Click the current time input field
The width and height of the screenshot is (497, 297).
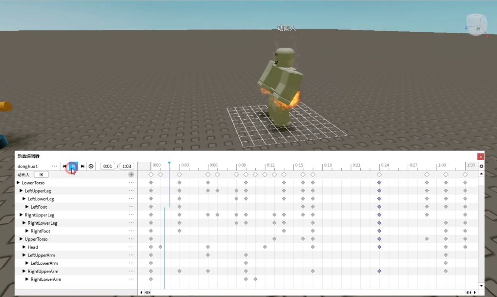pos(107,166)
